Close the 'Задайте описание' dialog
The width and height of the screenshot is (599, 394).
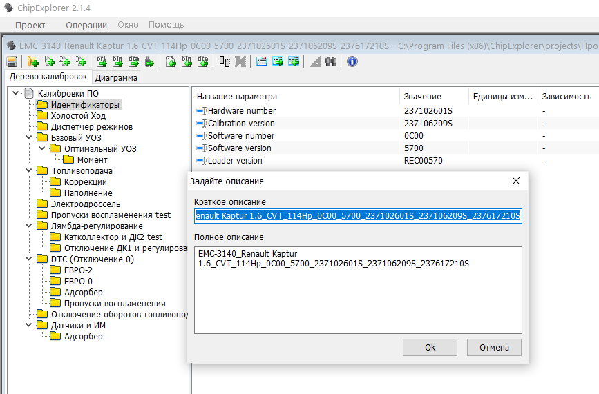click(515, 181)
